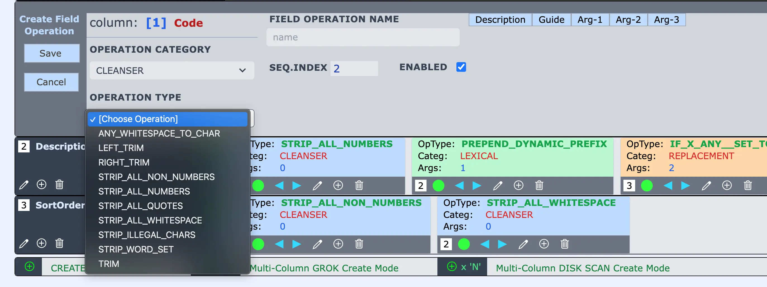Open the Guide tab
This screenshot has height=287, width=767.
pyautogui.click(x=551, y=20)
